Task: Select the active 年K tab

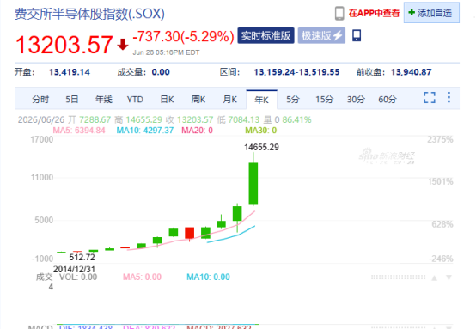Action: (262, 100)
